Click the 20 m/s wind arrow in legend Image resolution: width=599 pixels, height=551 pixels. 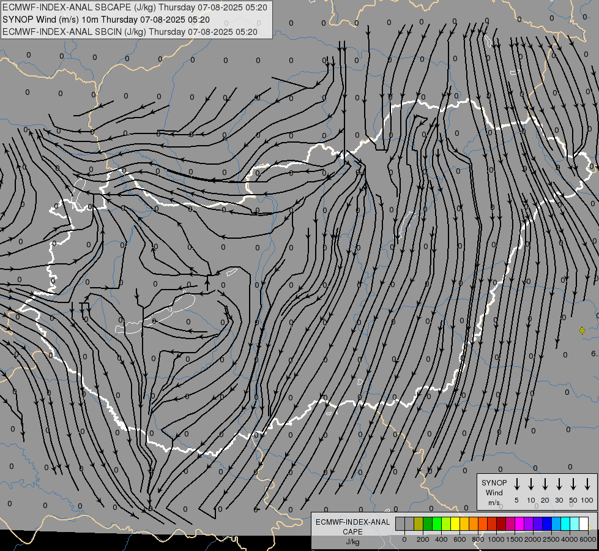[x=545, y=484]
